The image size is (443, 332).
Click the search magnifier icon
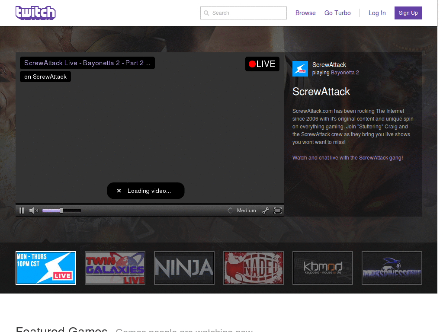point(206,13)
